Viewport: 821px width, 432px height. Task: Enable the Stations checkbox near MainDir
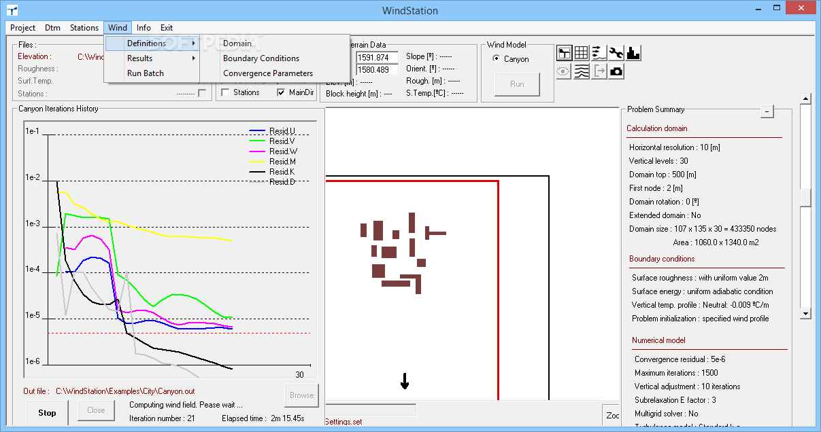[226, 92]
